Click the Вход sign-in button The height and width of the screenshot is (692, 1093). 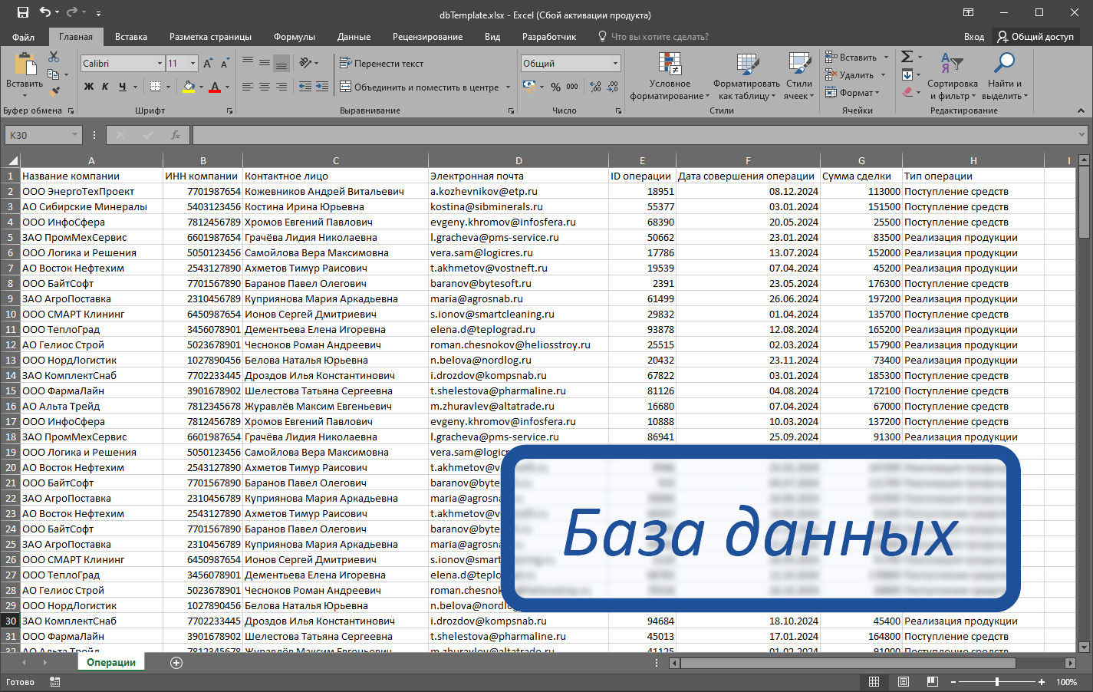[x=974, y=35]
